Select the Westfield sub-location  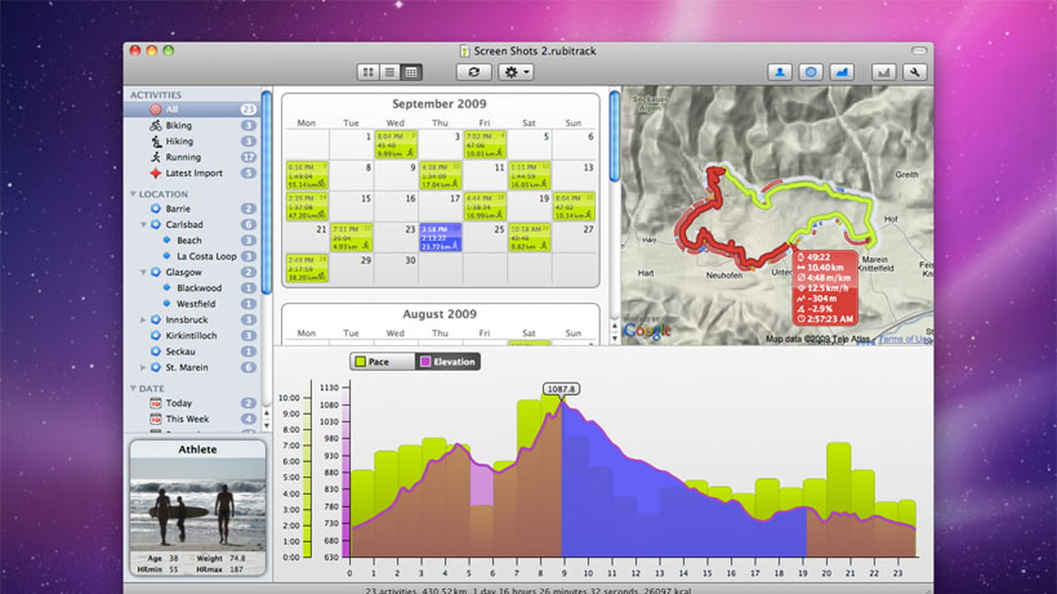(197, 304)
